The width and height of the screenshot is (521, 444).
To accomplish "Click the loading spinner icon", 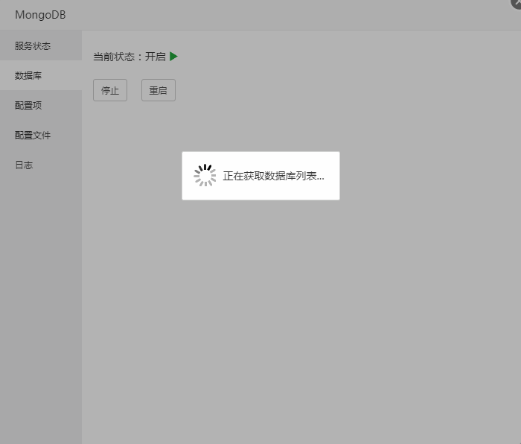I will 205,175.
